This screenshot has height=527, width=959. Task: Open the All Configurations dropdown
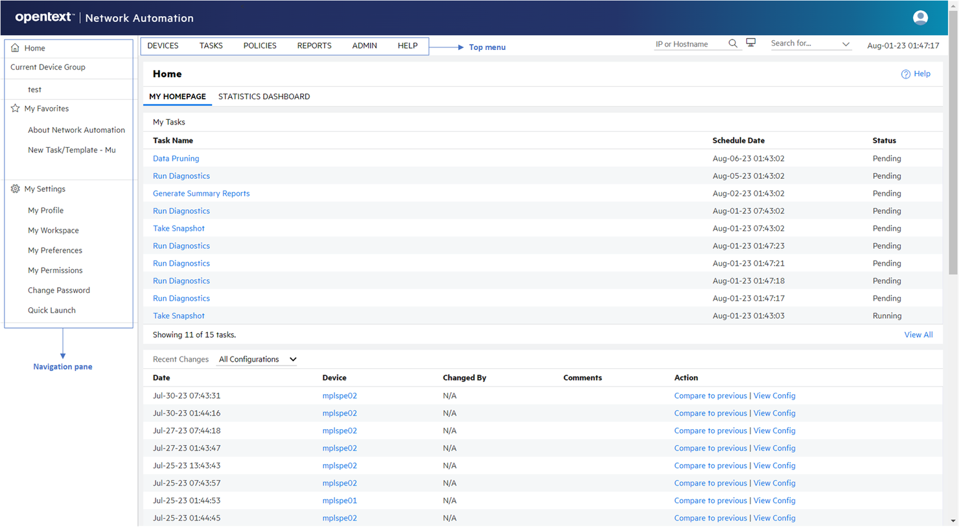(257, 359)
